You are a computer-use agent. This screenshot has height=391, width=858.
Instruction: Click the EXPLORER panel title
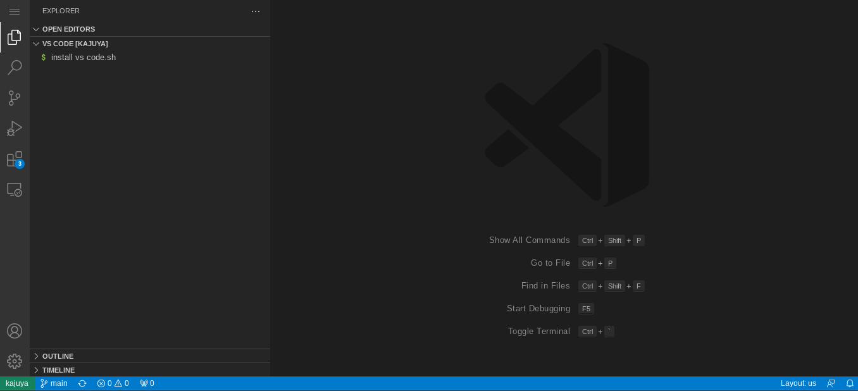[x=61, y=11]
